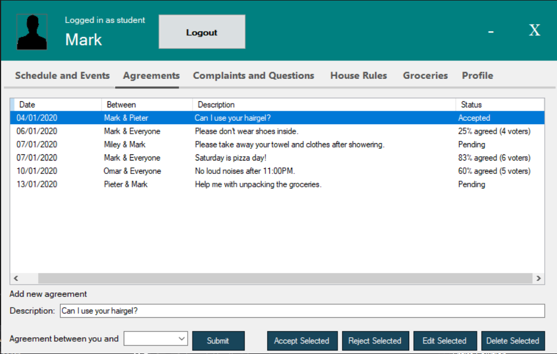The height and width of the screenshot is (354, 557).
Task: Click the 10/01/2020 date cell
Action: [x=37, y=171]
